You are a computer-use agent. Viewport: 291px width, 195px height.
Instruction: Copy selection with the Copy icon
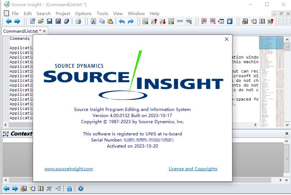pos(102,21)
